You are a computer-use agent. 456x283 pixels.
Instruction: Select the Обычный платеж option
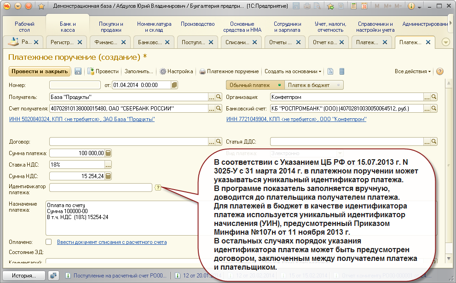tap(255, 85)
